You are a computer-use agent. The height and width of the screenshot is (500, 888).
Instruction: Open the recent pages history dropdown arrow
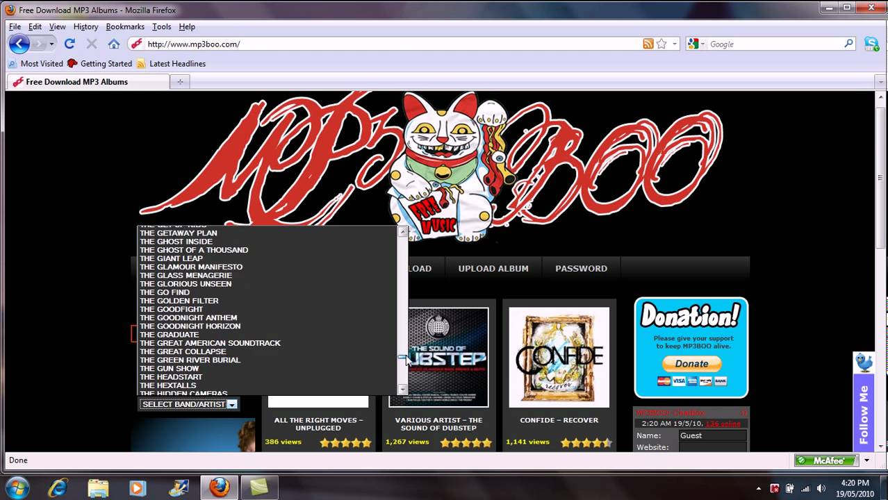pos(51,44)
